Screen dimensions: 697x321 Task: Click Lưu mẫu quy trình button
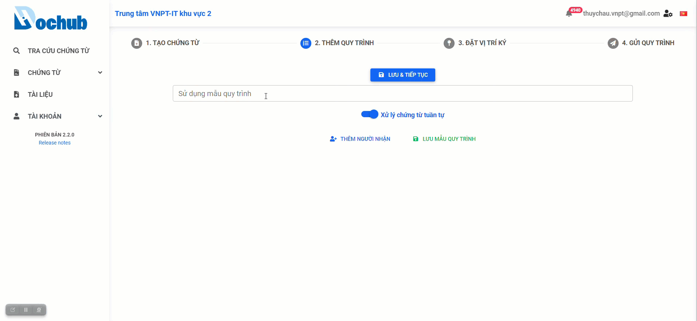pos(444,139)
